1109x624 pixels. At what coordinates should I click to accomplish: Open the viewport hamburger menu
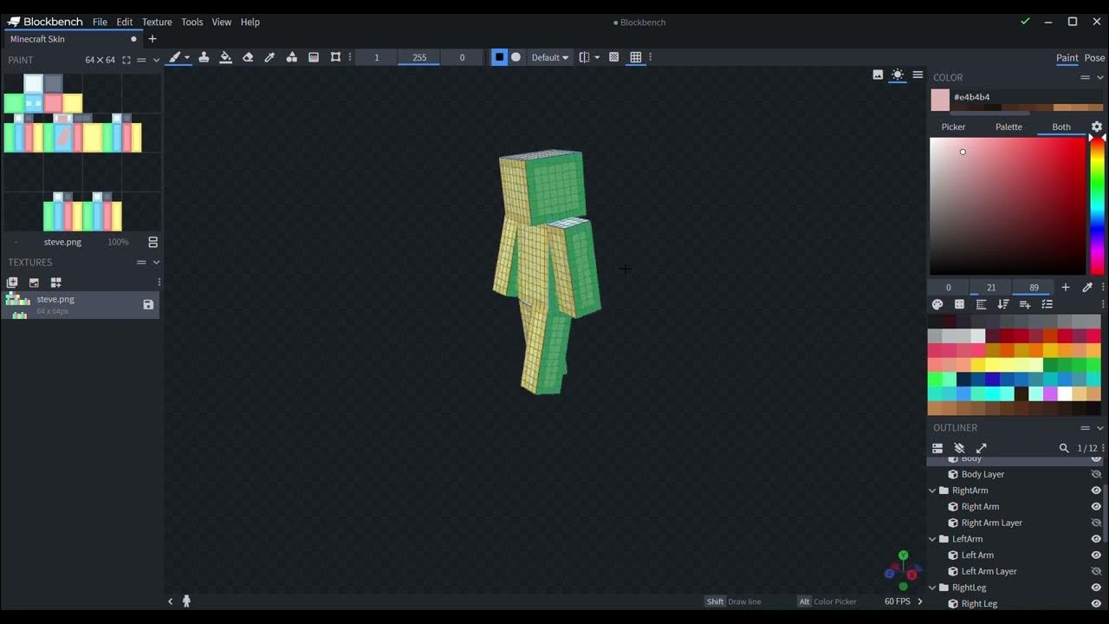click(918, 75)
